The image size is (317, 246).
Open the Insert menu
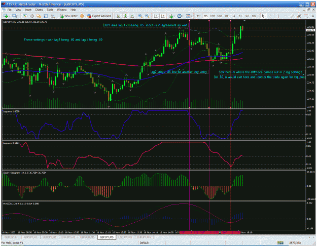[x=28, y=10]
